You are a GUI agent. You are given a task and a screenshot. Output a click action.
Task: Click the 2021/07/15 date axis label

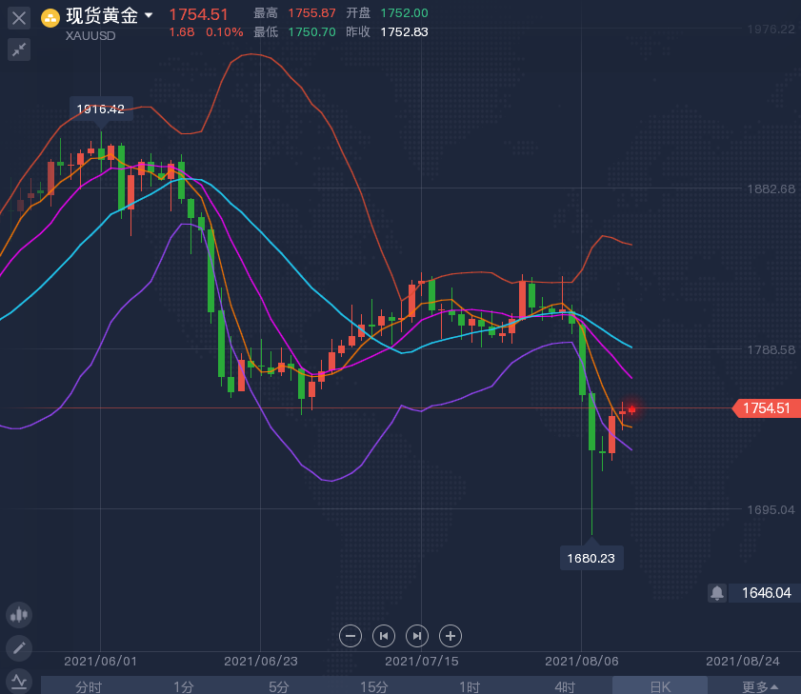tap(421, 662)
